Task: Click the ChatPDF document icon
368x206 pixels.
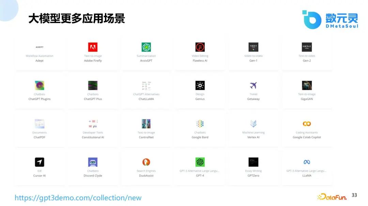Action: (x=40, y=124)
